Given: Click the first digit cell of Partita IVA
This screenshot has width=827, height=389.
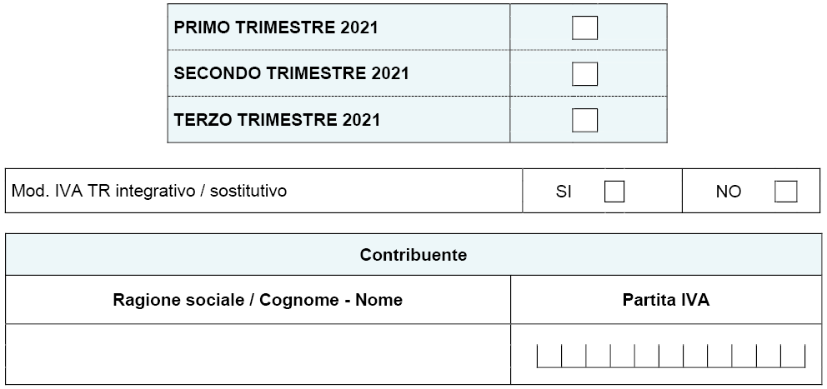Looking at the screenshot, I should (x=549, y=356).
